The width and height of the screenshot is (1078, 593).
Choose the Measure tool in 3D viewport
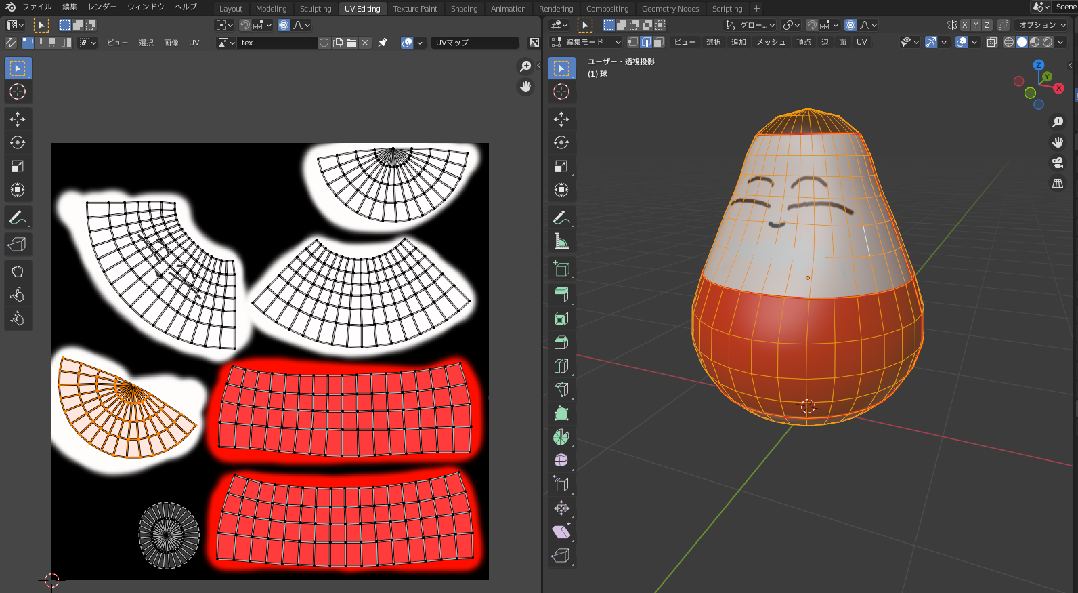click(x=561, y=241)
